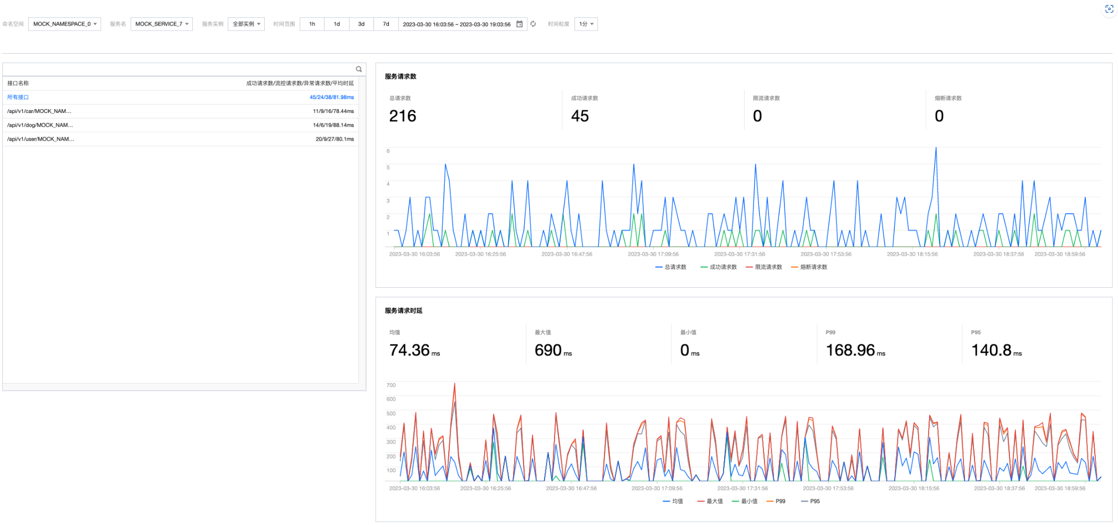The height and width of the screenshot is (527, 1118).
Task: Select the 1h time range
Action: pyautogui.click(x=312, y=24)
